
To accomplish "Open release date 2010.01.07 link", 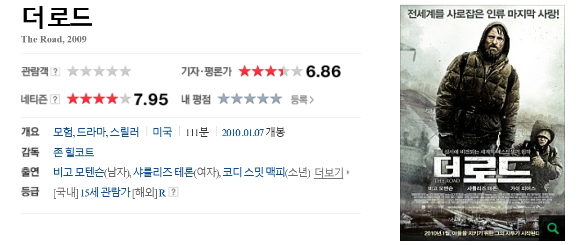I will (x=243, y=133).
